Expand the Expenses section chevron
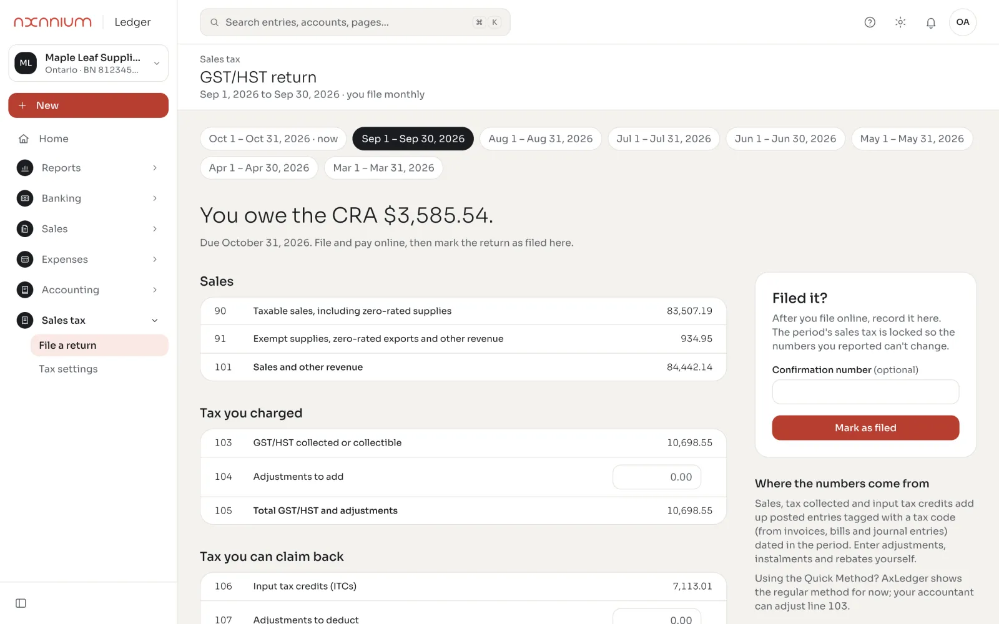 [155, 260]
